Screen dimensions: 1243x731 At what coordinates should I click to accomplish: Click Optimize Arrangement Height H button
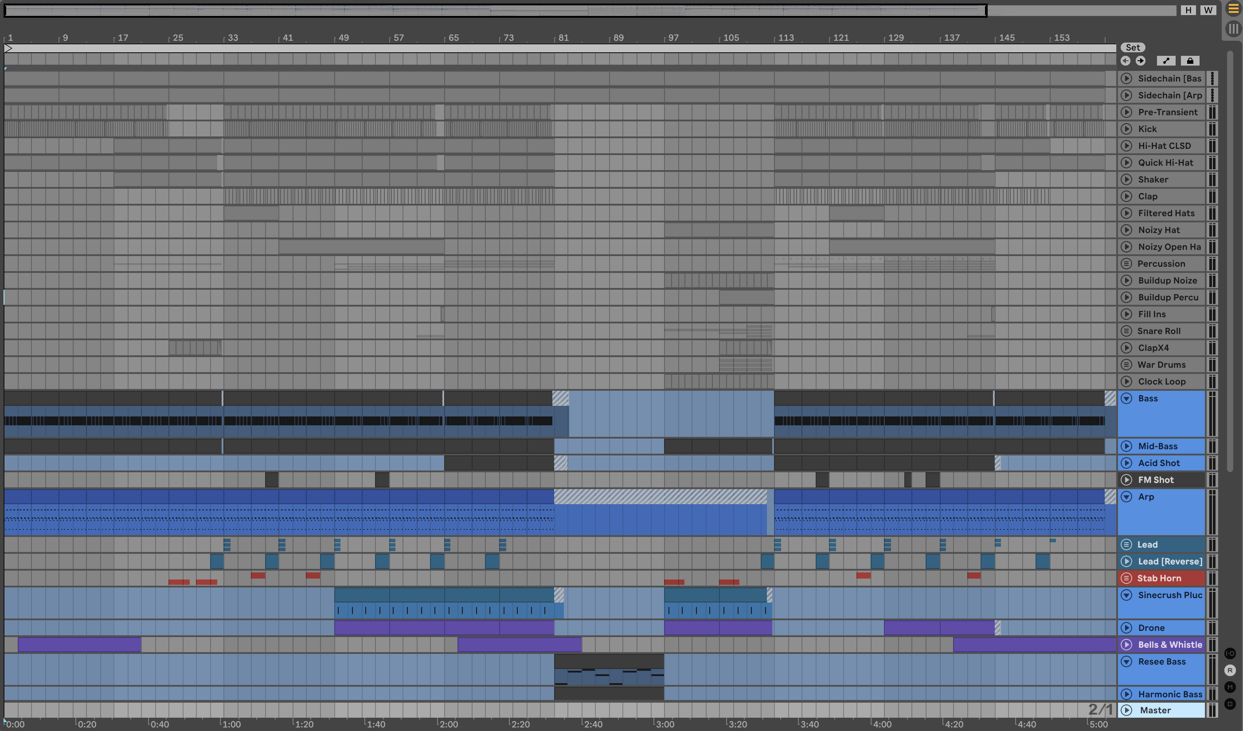click(x=1188, y=10)
